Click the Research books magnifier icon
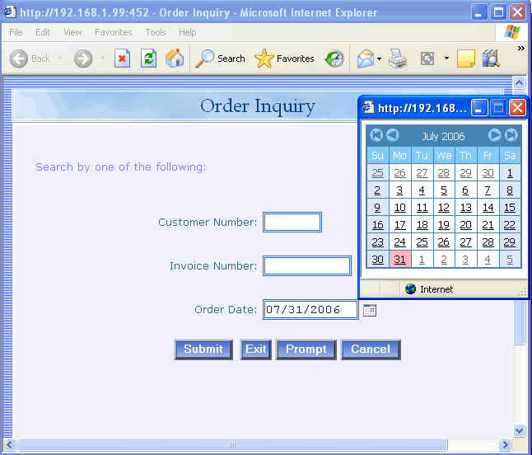This screenshot has height=455, width=532. point(491,59)
